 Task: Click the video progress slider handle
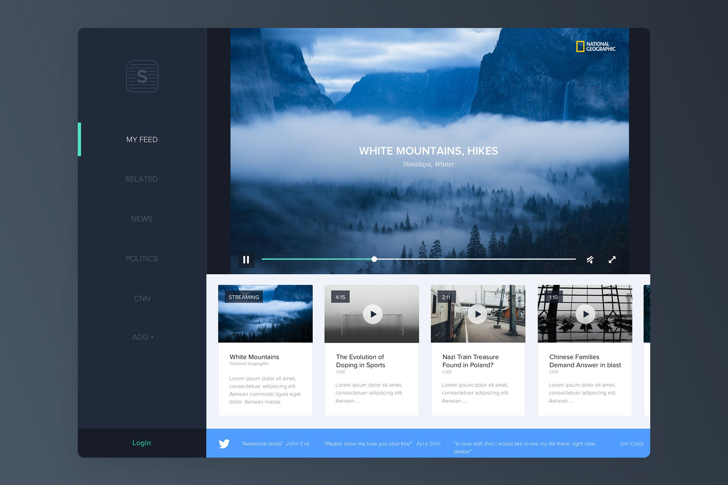click(x=374, y=259)
